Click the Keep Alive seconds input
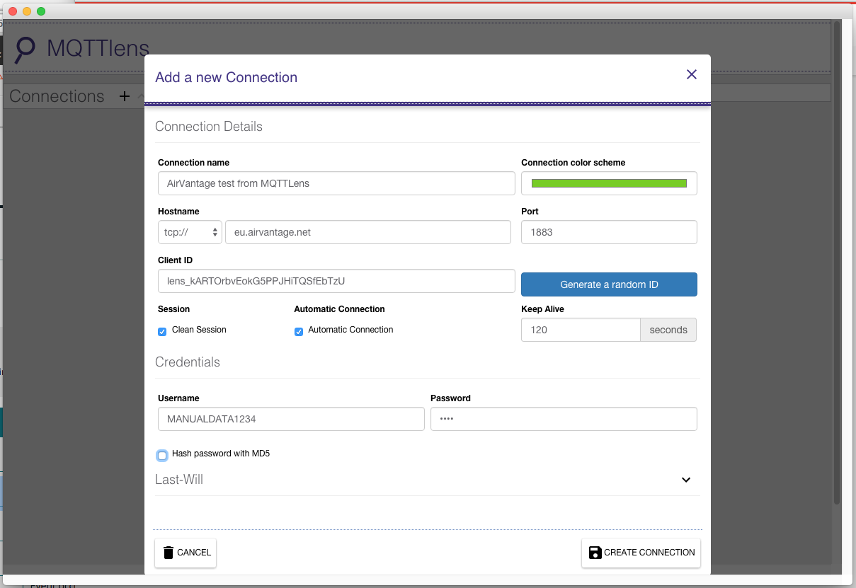The image size is (856, 588). coord(580,330)
